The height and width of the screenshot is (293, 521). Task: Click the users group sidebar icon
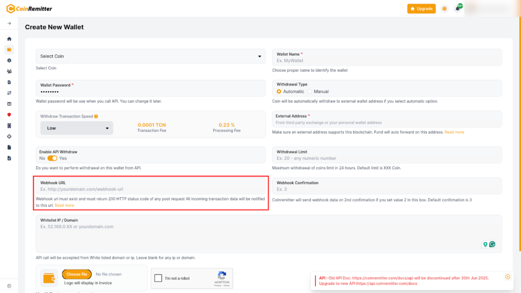coord(9,71)
